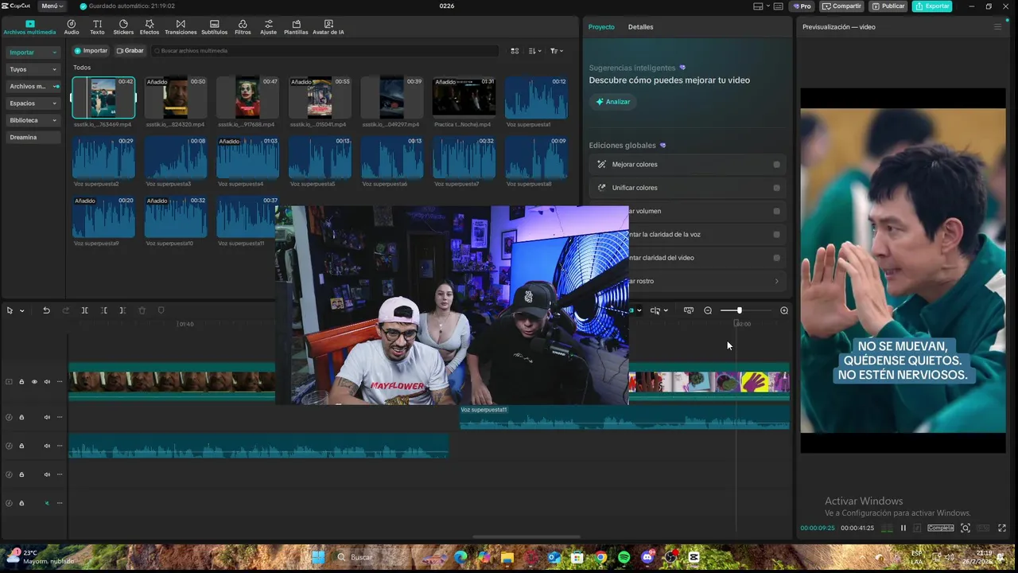Open the Avatar de IA panel
Image resolution: width=1018 pixels, height=573 pixels.
pyautogui.click(x=328, y=27)
